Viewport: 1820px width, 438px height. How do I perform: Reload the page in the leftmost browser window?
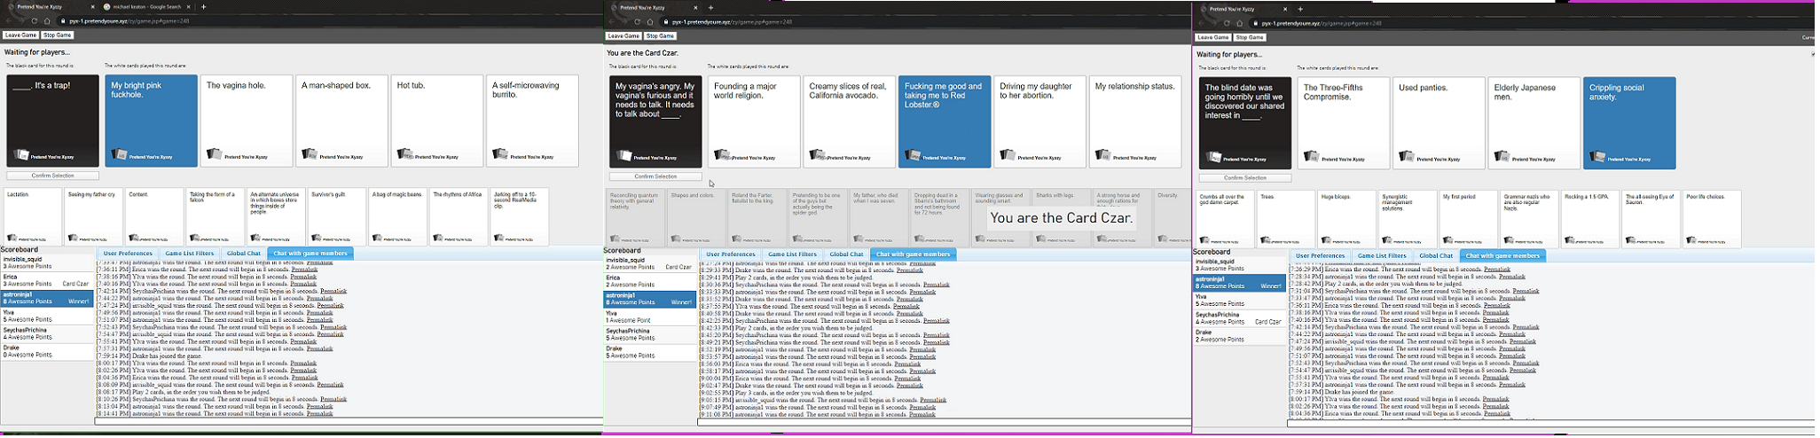tap(34, 21)
